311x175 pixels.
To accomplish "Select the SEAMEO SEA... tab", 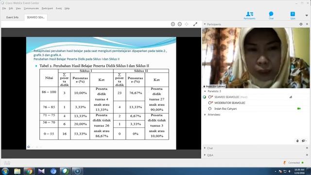I will pyautogui.click(x=35, y=17).
